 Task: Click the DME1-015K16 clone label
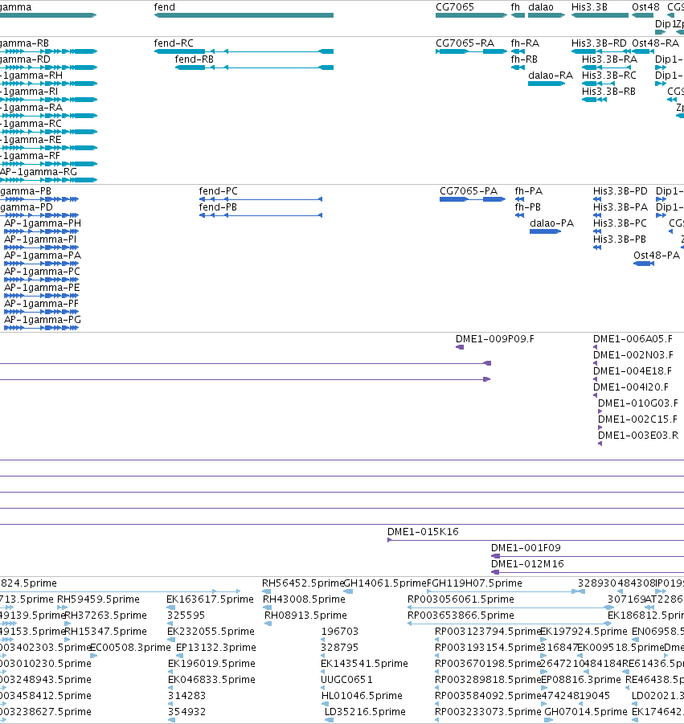coord(423,531)
